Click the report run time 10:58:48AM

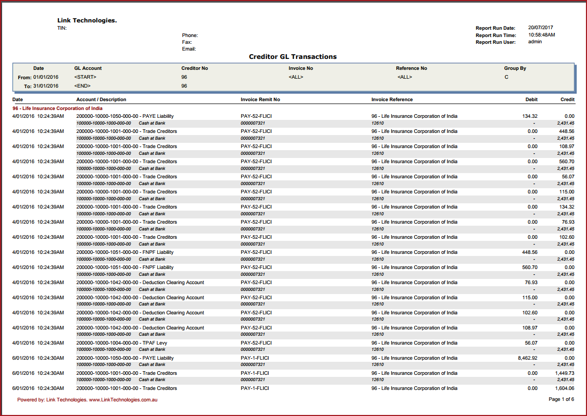[x=542, y=35]
